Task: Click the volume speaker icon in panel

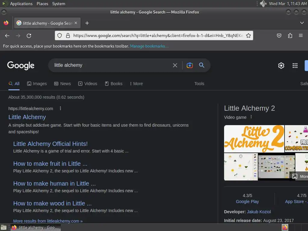Action: pyautogui.click(x=263, y=4)
